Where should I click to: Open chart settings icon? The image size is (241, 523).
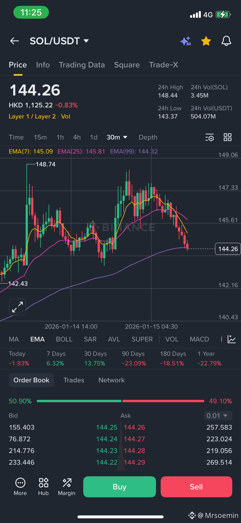210,137
